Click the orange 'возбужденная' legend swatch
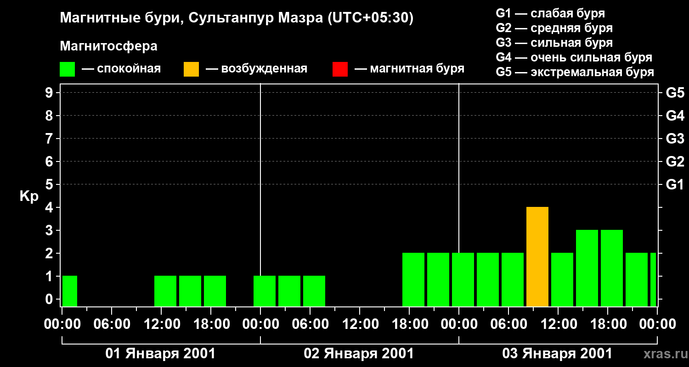The width and height of the screenshot is (689, 367). tap(191, 69)
